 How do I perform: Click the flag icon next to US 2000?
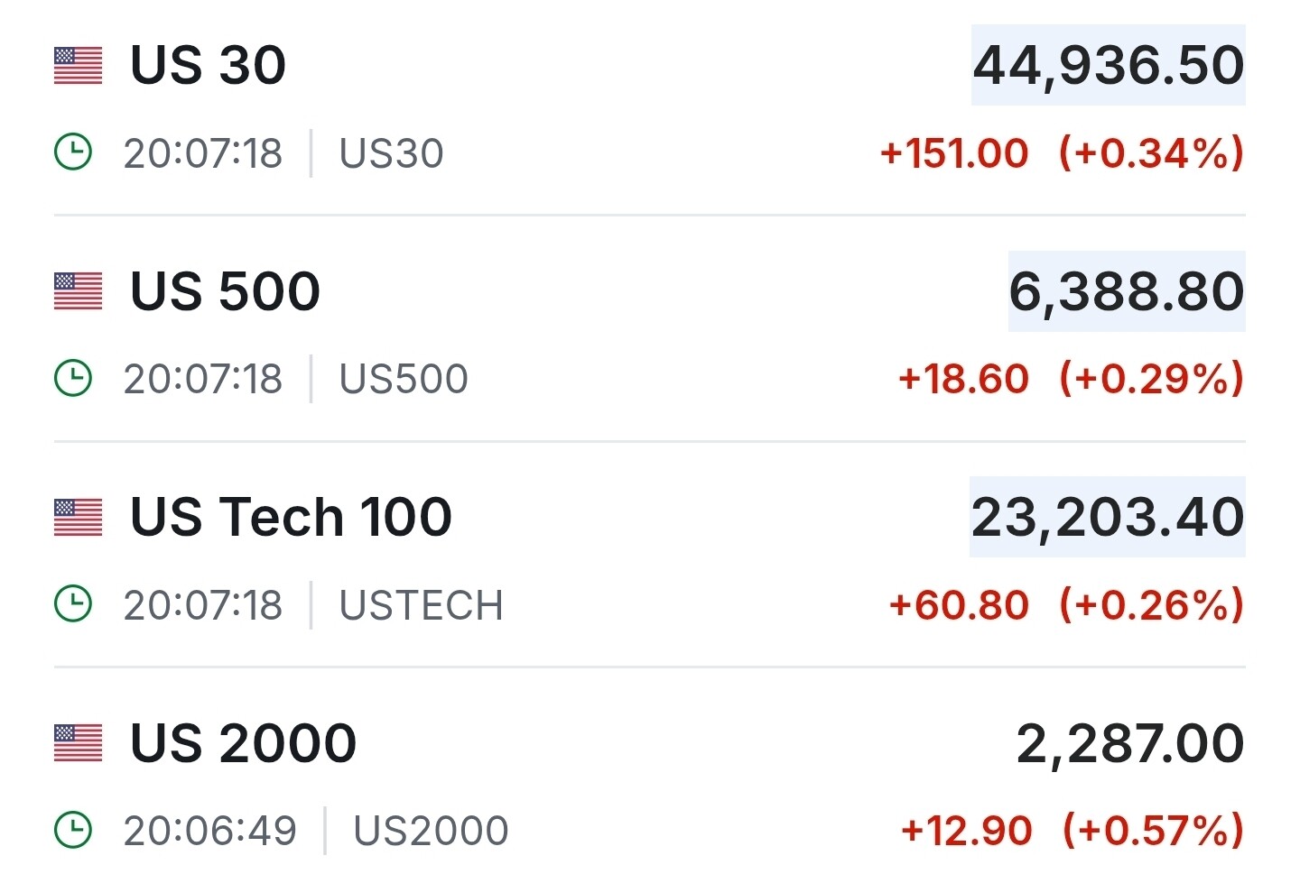(x=78, y=743)
